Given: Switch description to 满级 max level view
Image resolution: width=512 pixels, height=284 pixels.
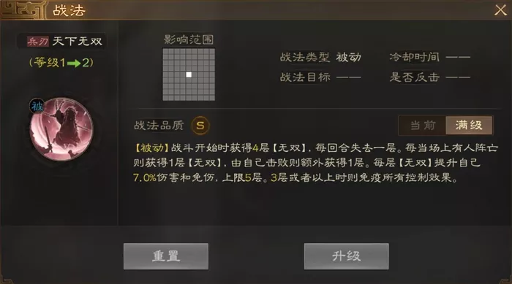Looking at the screenshot, I should pyautogui.click(x=469, y=125).
